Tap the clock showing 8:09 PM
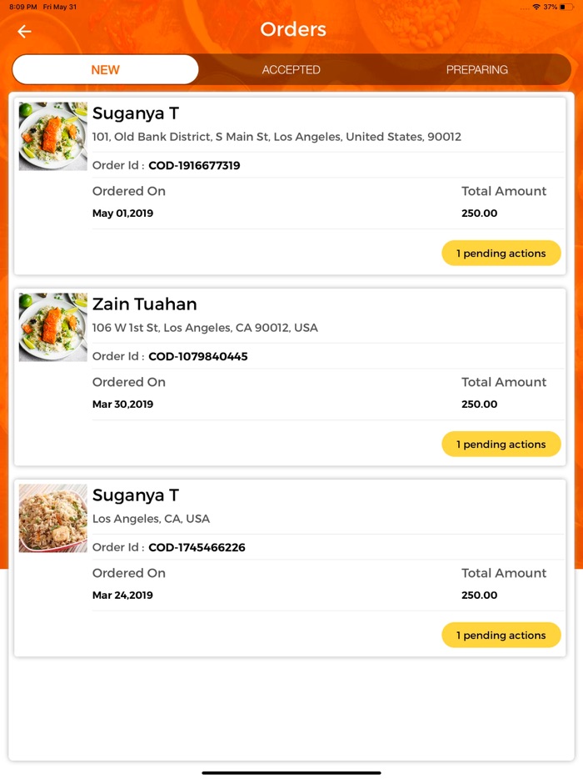 [18, 7]
